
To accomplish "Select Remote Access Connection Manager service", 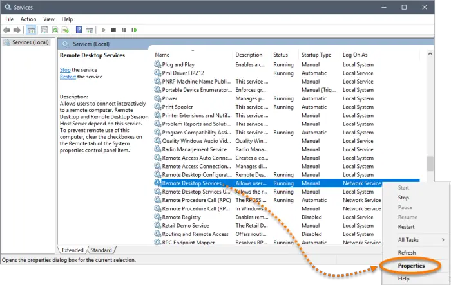I will point(286,166).
